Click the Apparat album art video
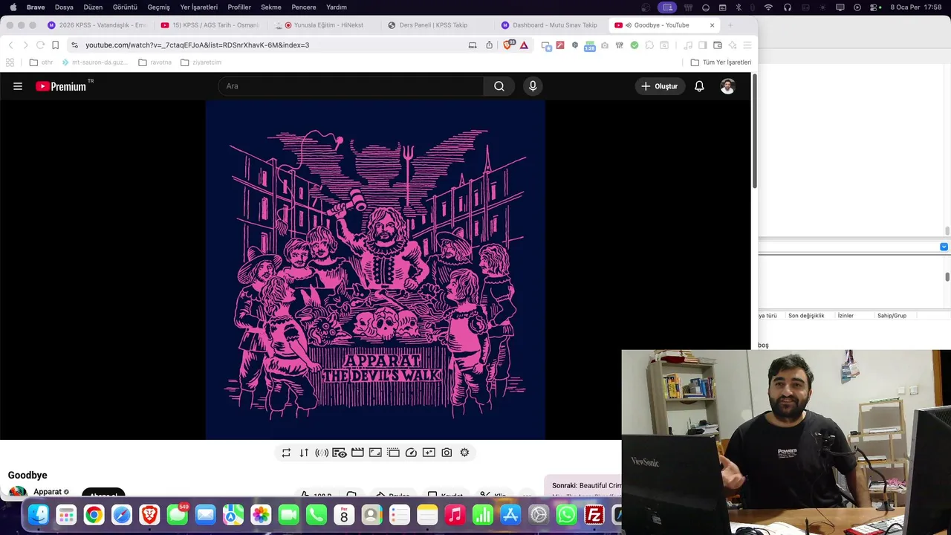 [375, 270]
